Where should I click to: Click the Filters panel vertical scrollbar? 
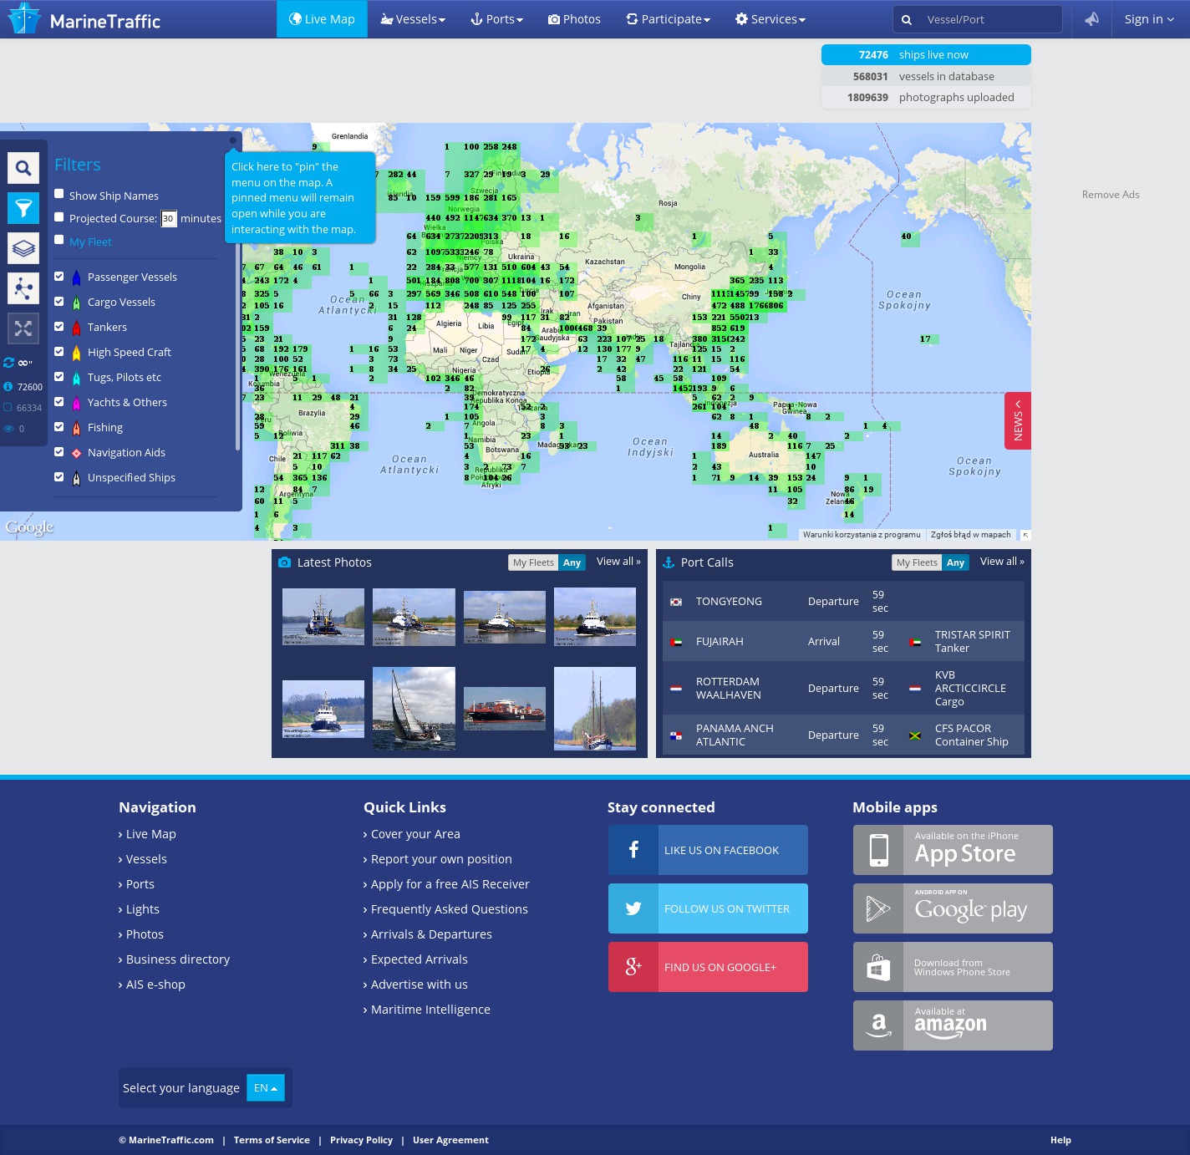click(x=238, y=351)
